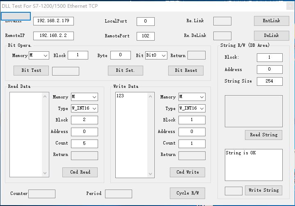Focus the Write Data Count field
This screenshot has height=206, width=295.
192,144
